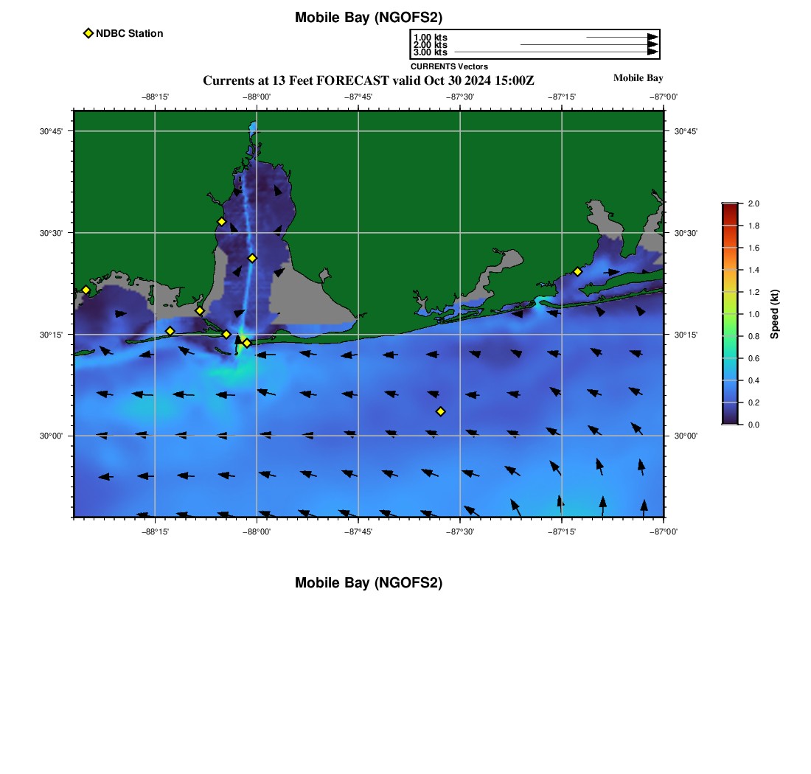This screenshot has width=811, height=774.
Task: Select the westernmost station diamond at map edge
Action: 86,290
